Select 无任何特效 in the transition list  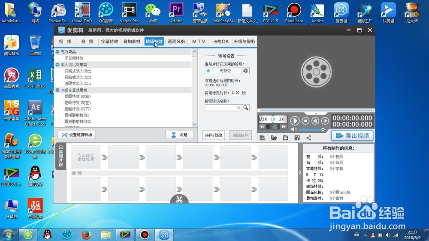(x=74, y=58)
